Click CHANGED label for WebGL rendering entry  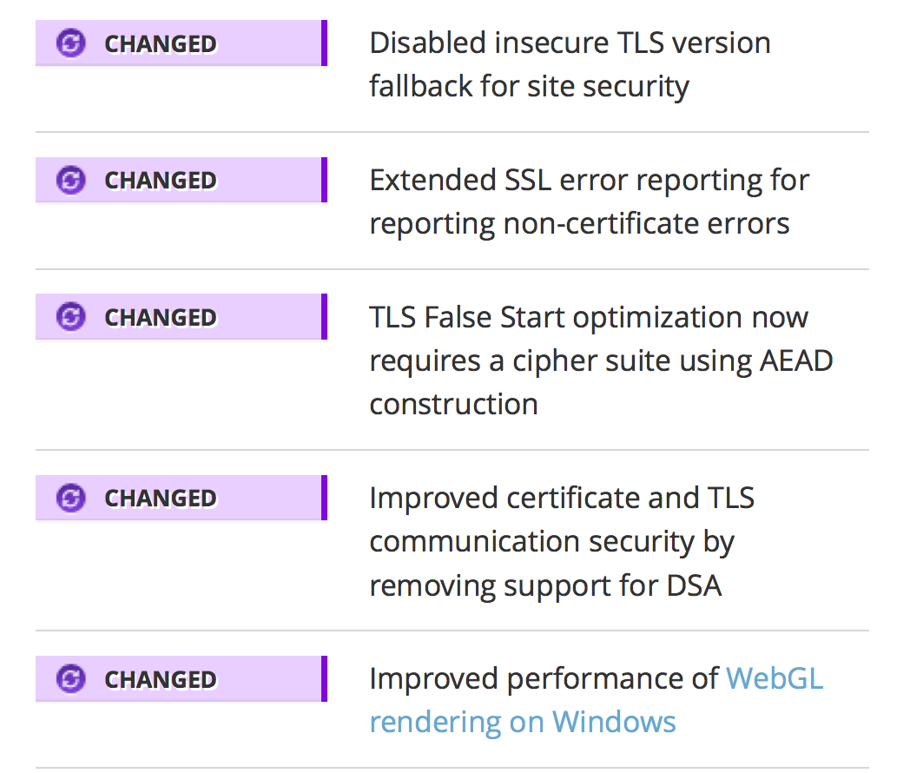point(161,679)
